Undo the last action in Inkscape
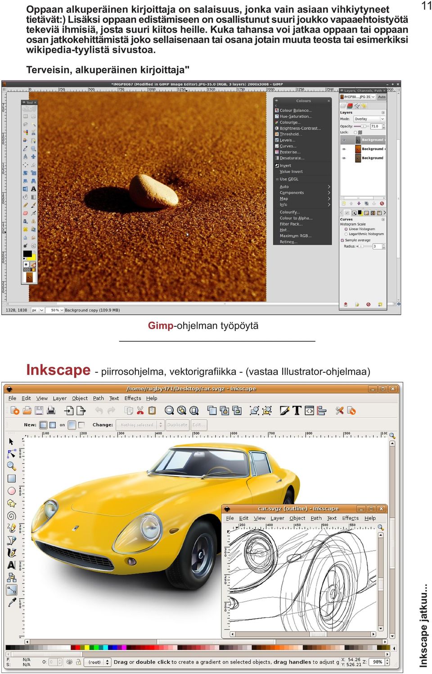Image resolution: width=432 pixels, height=674 pixels. 99,410
